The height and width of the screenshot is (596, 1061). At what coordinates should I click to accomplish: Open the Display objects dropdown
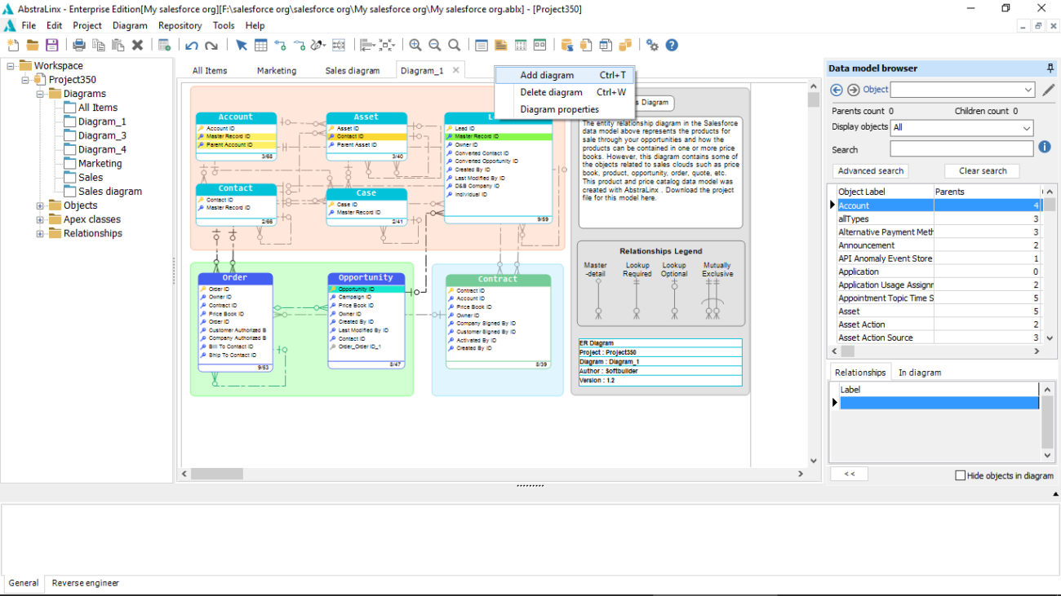click(x=1027, y=128)
